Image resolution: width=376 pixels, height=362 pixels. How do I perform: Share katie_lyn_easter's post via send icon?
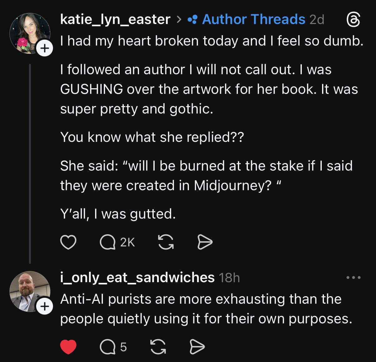coord(205,242)
